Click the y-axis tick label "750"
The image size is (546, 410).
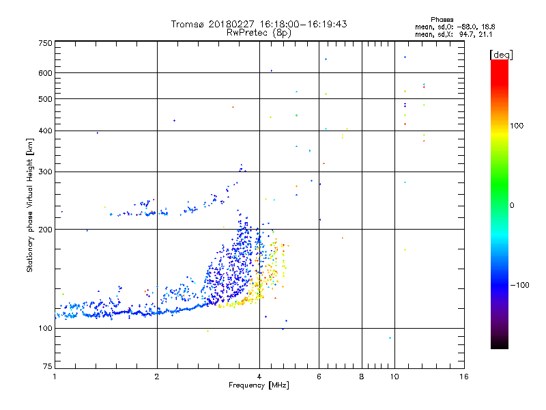click(45, 44)
